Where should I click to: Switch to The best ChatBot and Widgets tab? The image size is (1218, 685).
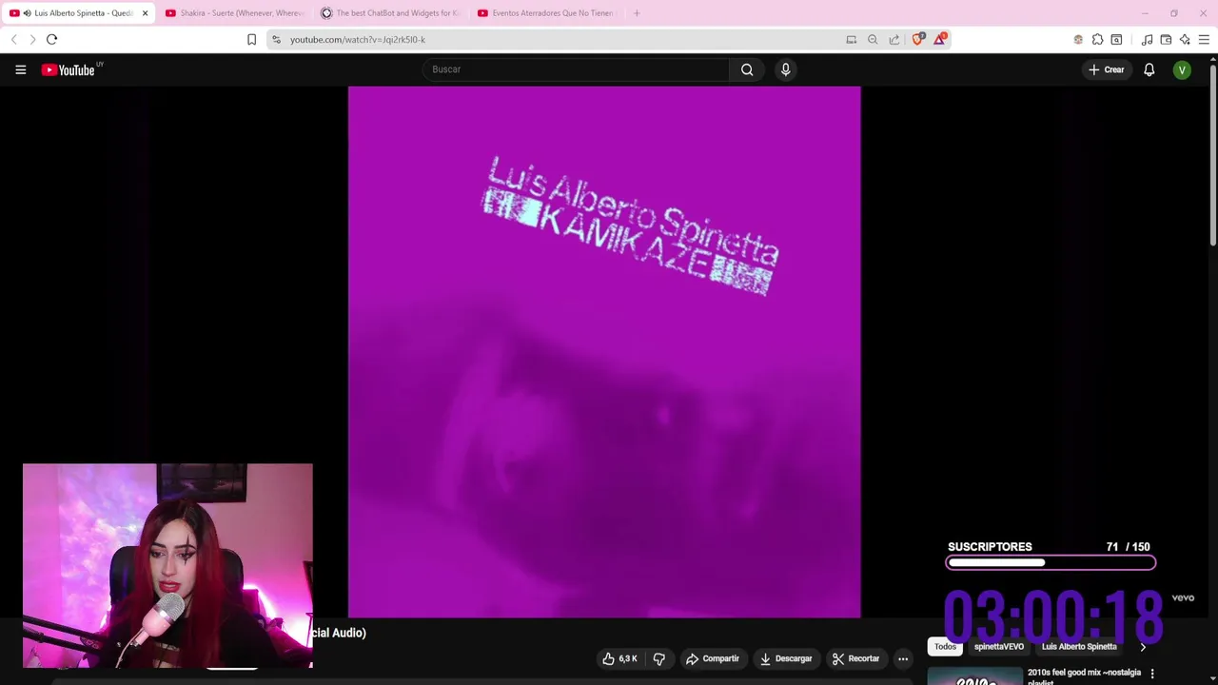tap(391, 13)
